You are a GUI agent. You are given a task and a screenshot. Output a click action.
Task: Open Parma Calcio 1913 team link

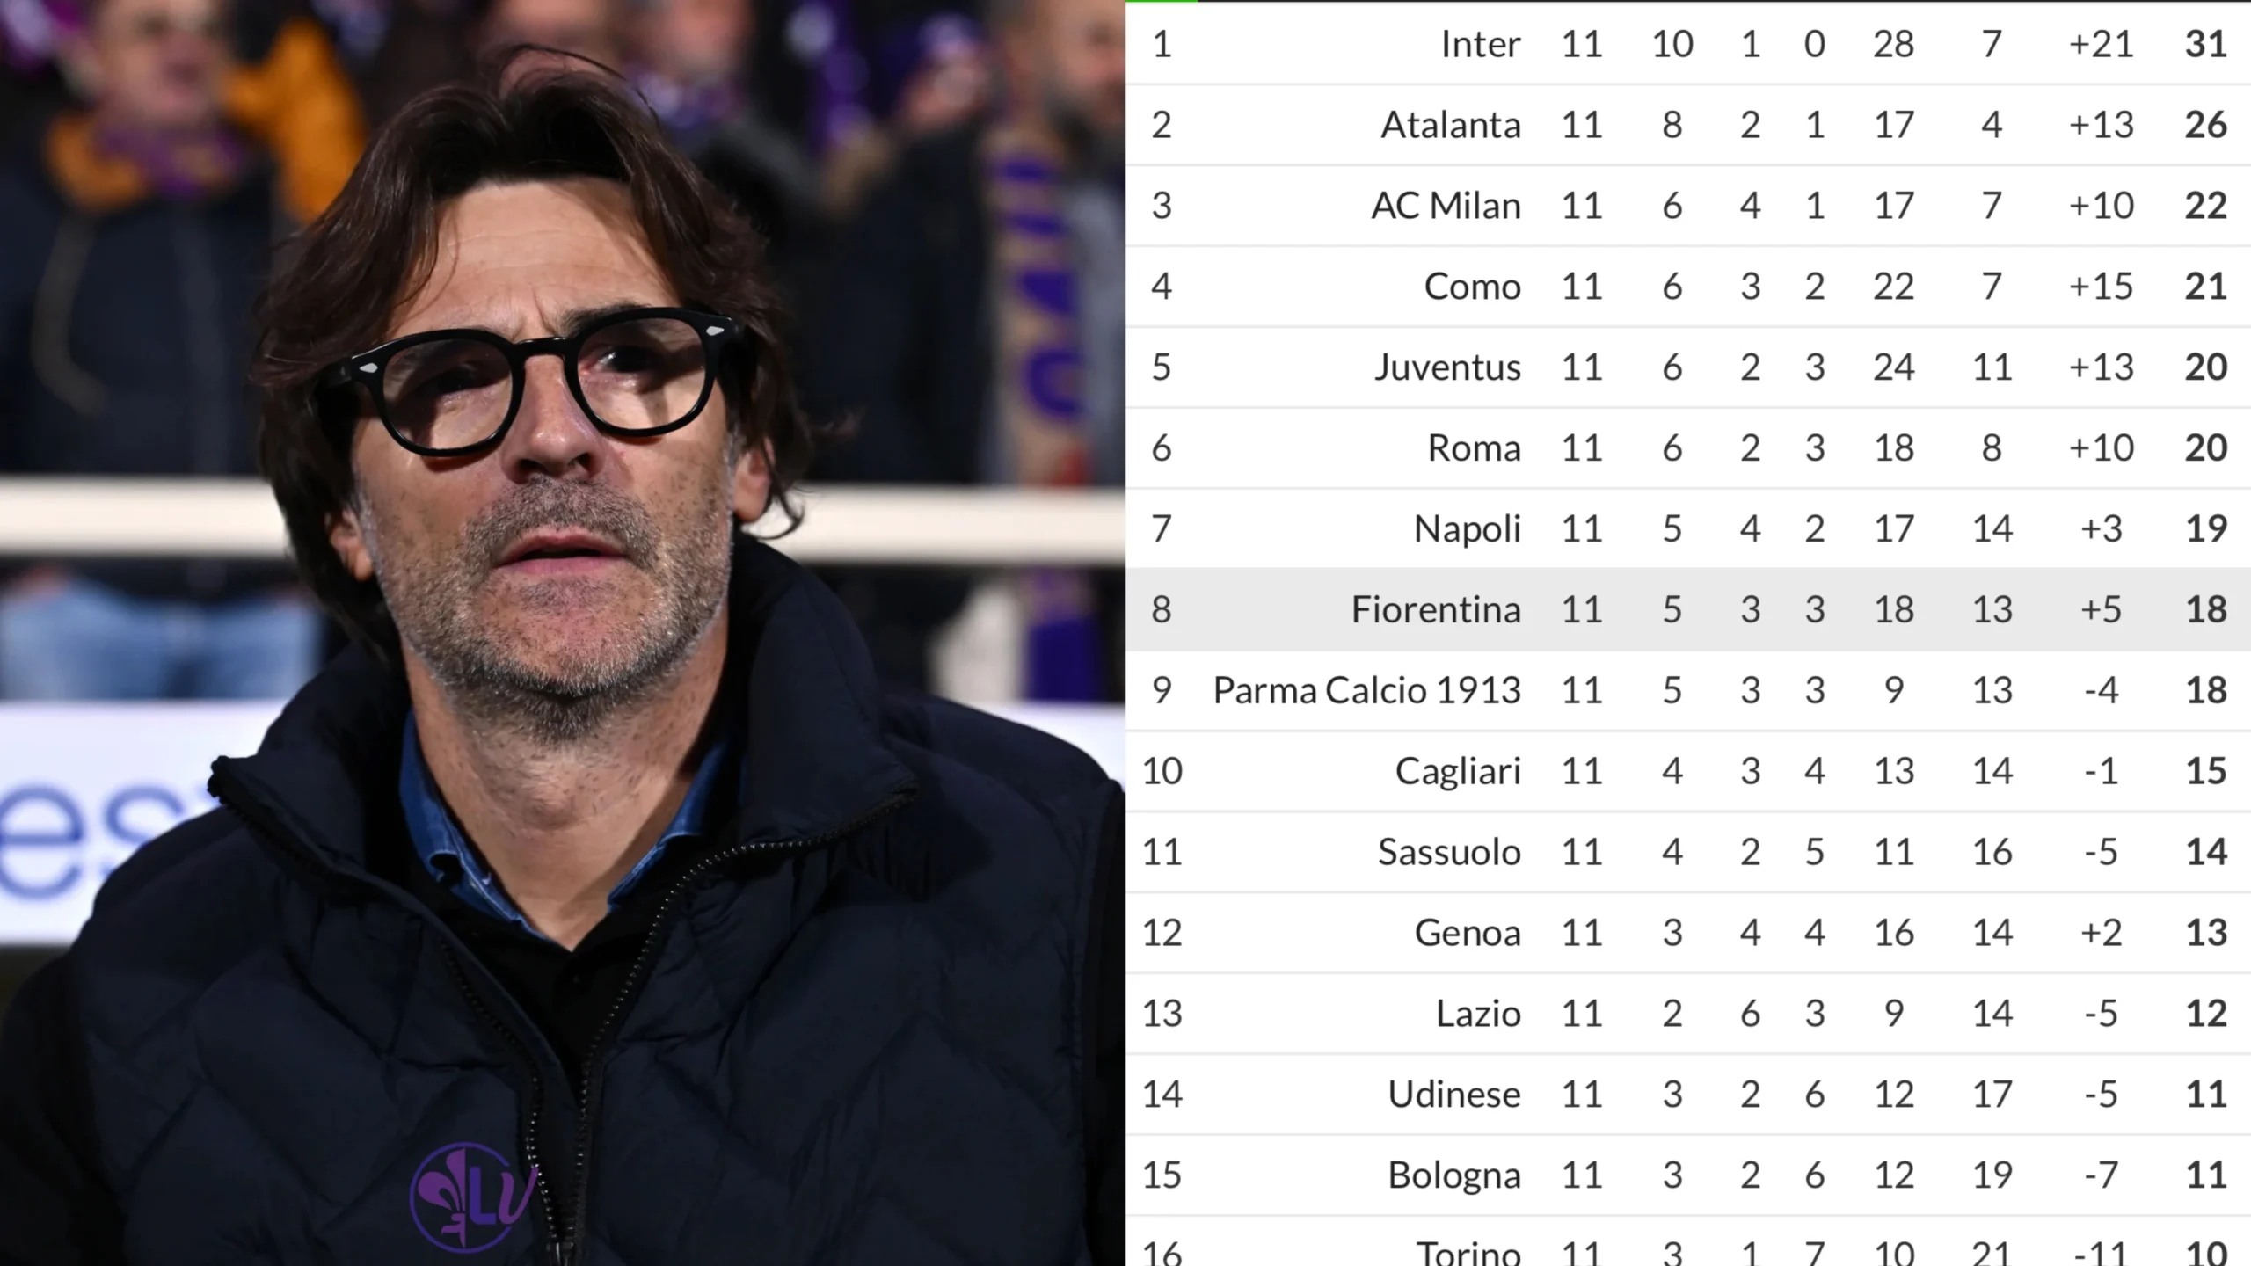pos(1366,691)
